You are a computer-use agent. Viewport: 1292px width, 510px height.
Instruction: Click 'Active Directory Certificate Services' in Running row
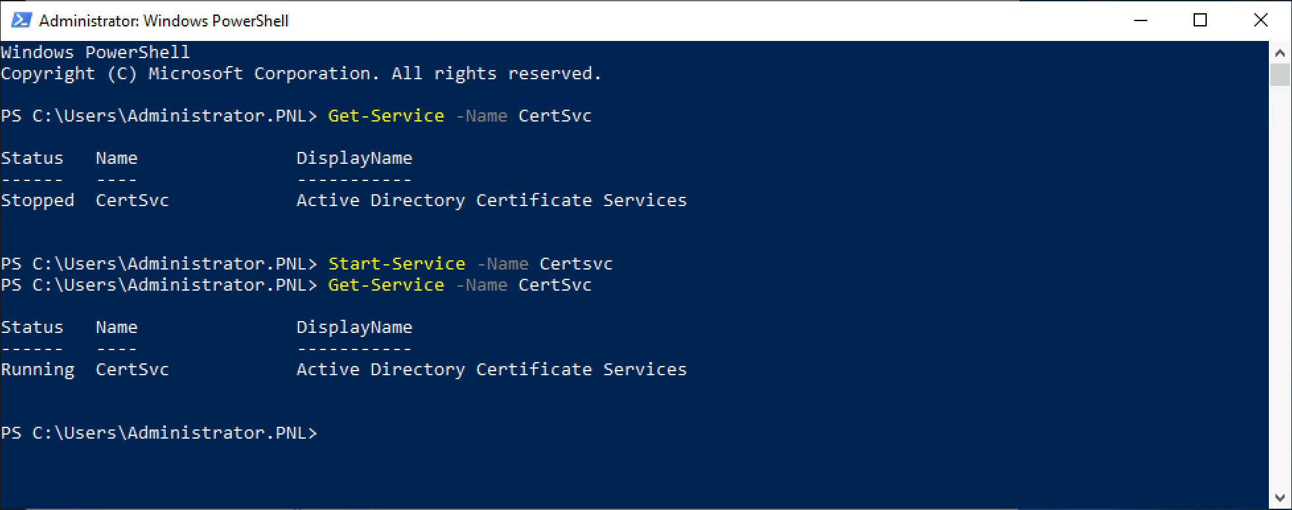[491, 370]
